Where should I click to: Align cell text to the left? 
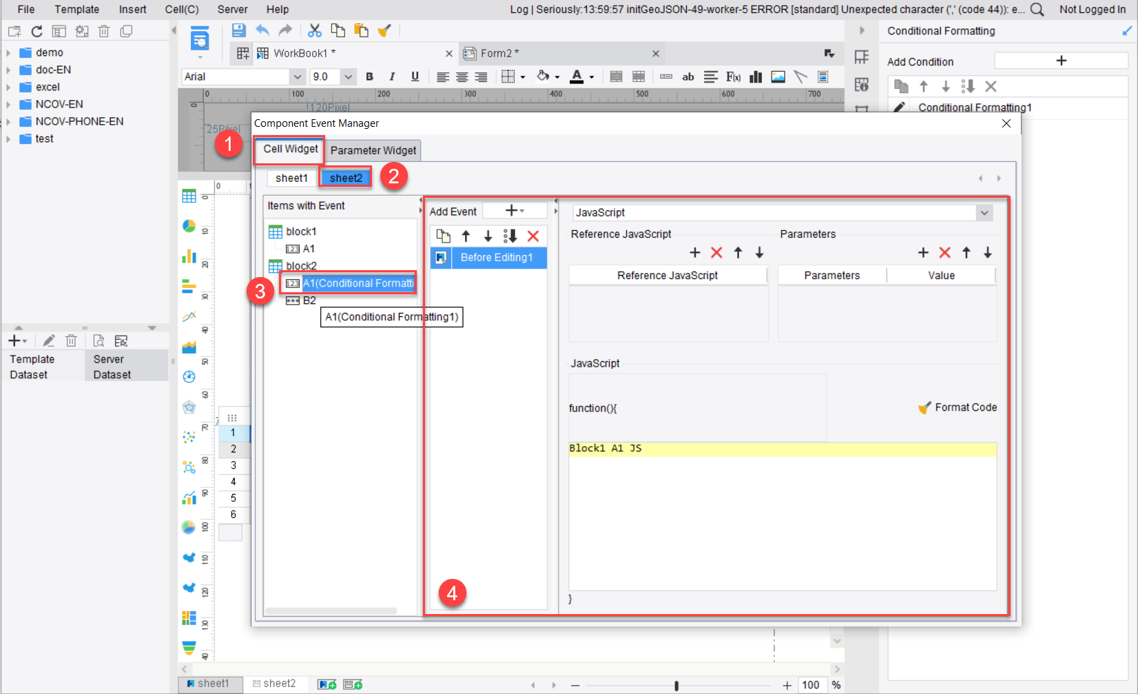tap(443, 77)
